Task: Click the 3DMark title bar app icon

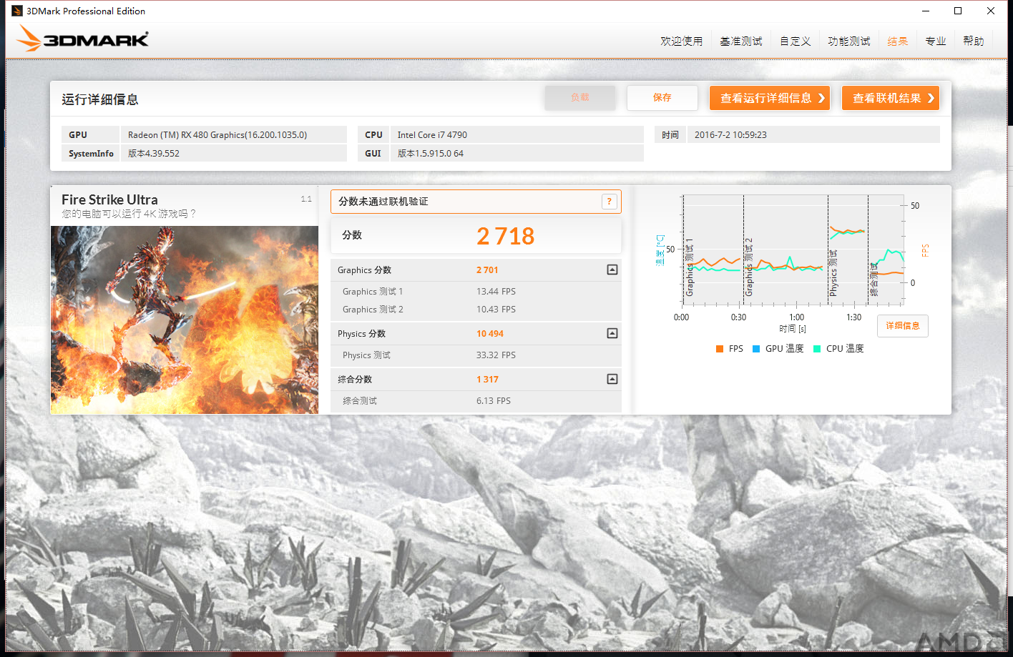Action: coord(17,11)
